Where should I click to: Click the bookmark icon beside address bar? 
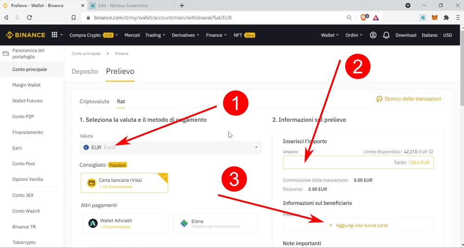[74, 18]
